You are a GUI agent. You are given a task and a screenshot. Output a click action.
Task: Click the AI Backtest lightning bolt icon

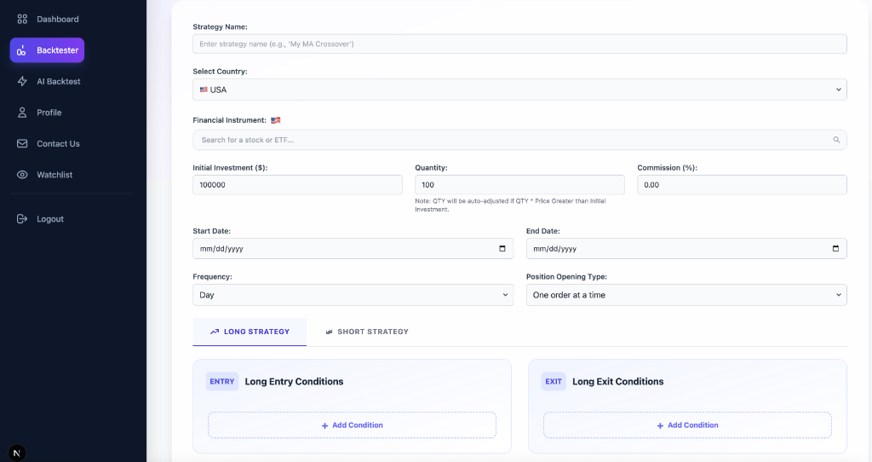tap(23, 81)
